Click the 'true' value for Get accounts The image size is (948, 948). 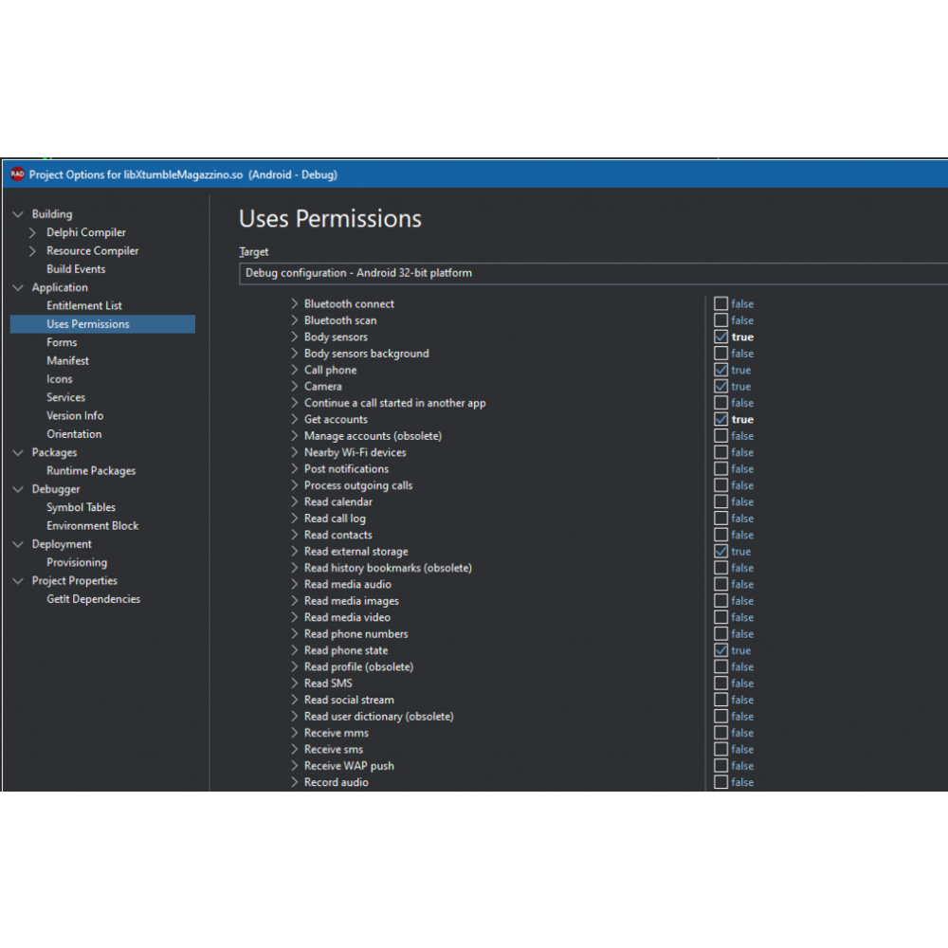[x=742, y=420]
